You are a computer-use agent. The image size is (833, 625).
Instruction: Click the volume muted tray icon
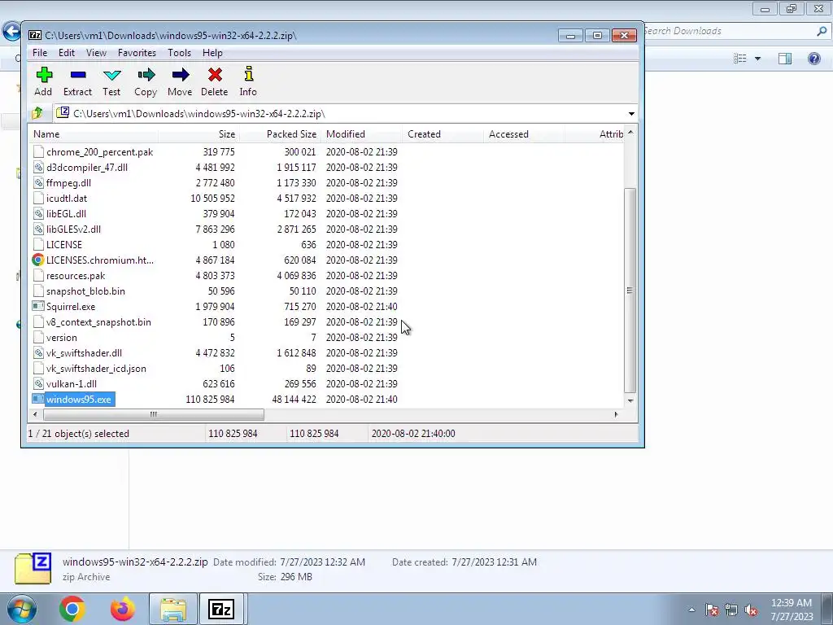(x=751, y=610)
